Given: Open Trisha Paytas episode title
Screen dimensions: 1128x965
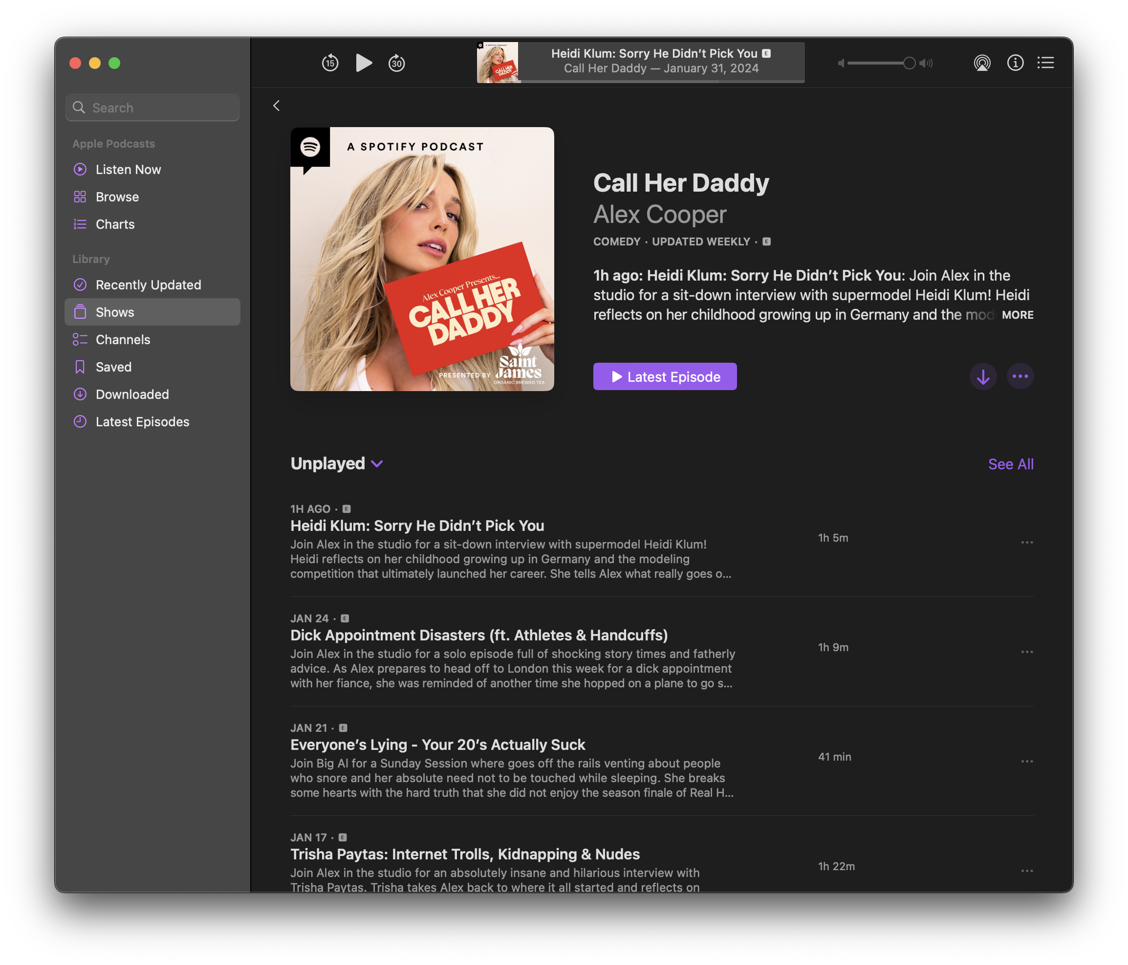Looking at the screenshot, I should click(x=465, y=854).
